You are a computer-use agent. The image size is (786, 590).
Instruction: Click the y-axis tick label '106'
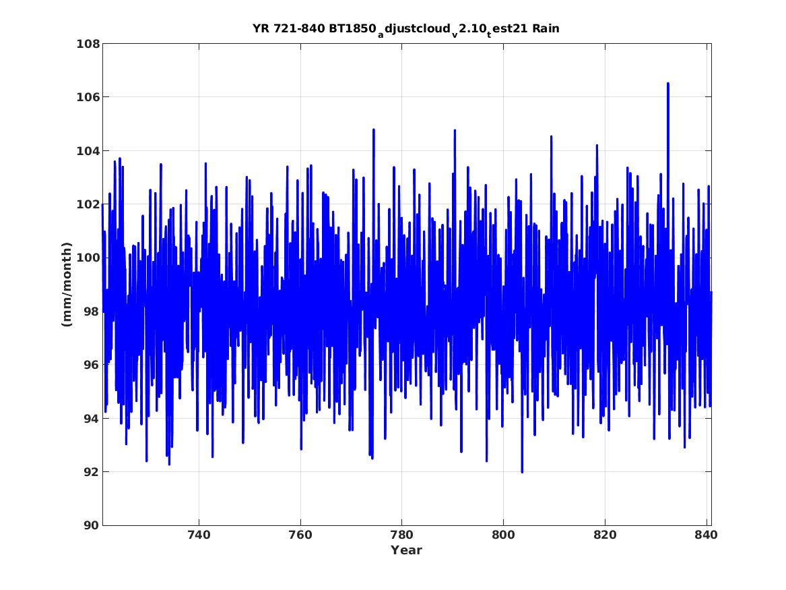click(x=88, y=97)
